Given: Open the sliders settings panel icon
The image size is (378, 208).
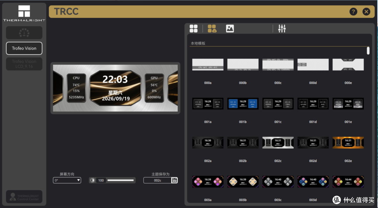Looking at the screenshot, I should pyautogui.click(x=282, y=28).
